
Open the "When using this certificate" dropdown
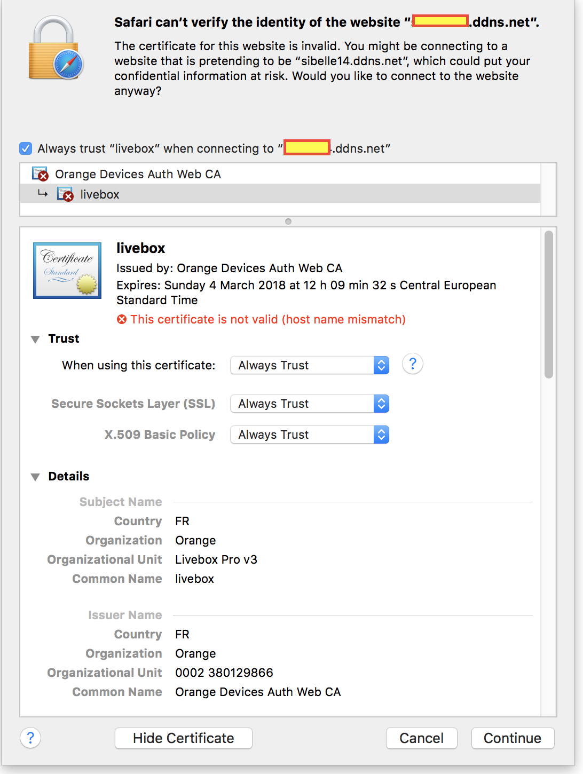click(309, 365)
